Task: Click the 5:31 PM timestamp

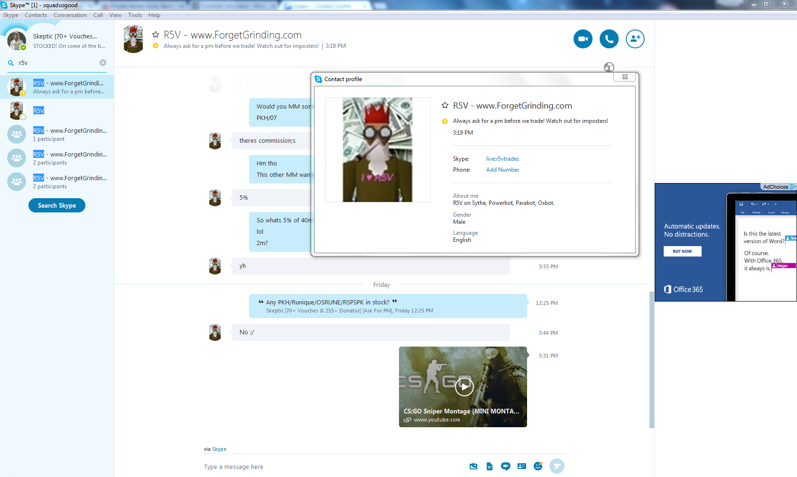Action: pos(548,356)
